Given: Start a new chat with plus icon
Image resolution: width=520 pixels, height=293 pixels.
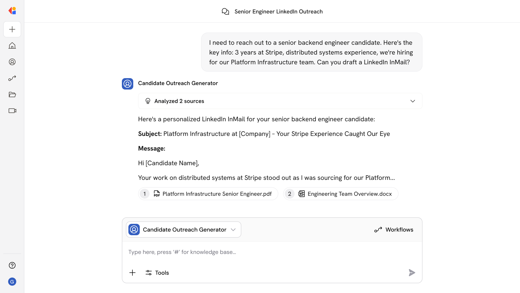Looking at the screenshot, I should tap(12, 29).
